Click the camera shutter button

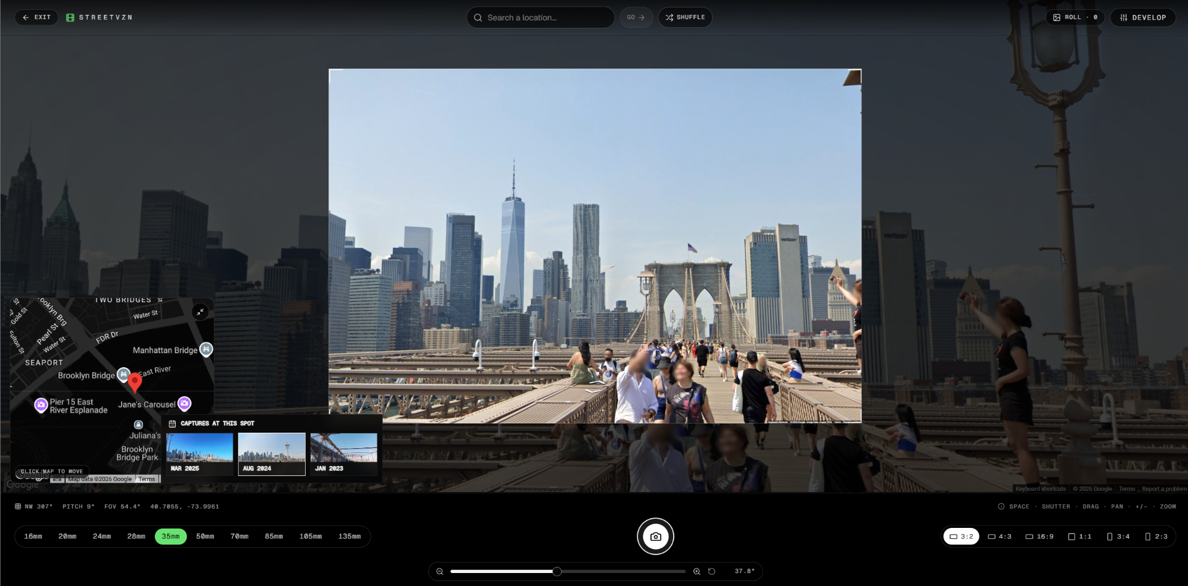tap(656, 537)
